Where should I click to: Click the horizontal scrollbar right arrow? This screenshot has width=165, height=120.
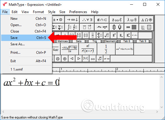157,112
